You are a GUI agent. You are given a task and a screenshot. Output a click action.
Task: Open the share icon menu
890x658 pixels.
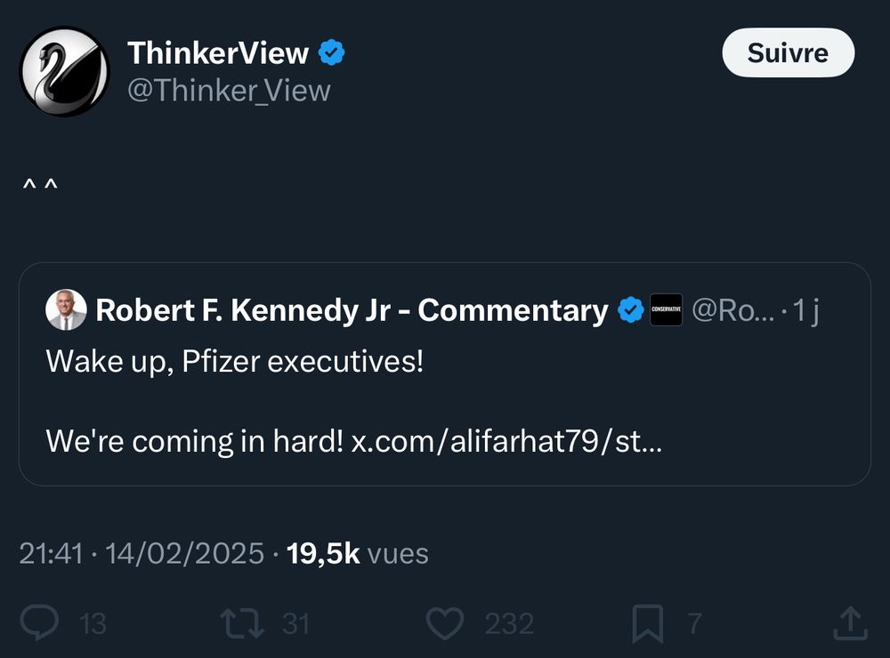[849, 623]
